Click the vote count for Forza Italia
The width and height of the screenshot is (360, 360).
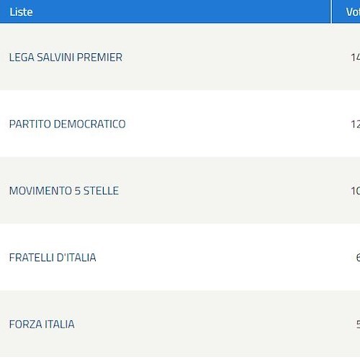(x=358, y=324)
